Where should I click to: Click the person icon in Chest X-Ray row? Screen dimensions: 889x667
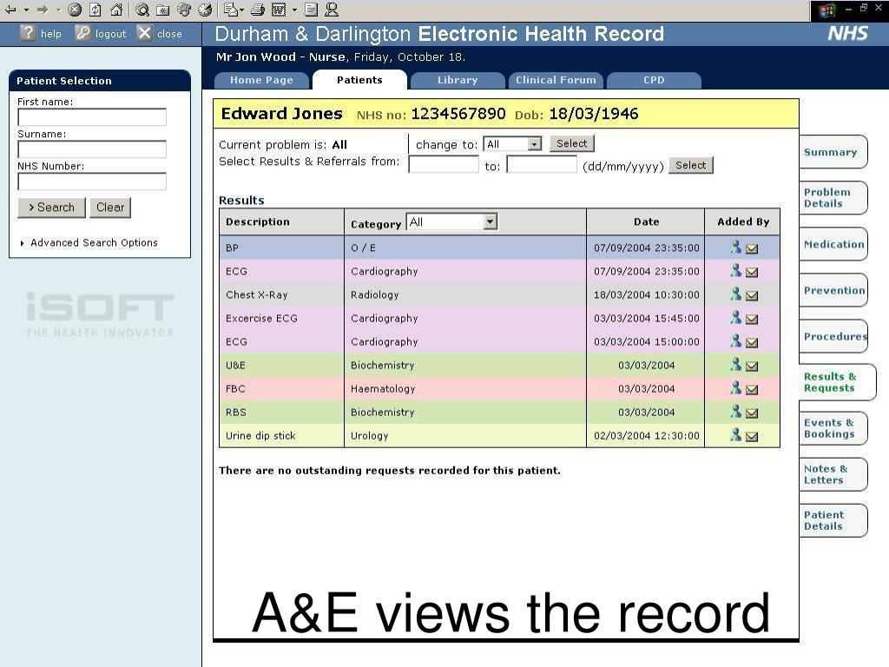736,294
